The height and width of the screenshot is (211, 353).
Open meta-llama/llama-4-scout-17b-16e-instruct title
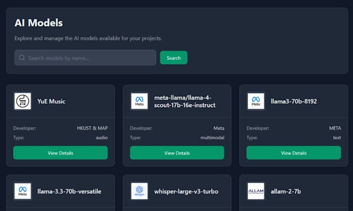point(185,101)
